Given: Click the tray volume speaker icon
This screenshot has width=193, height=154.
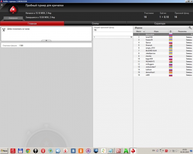Looking at the screenshot, I should (x=170, y=151).
